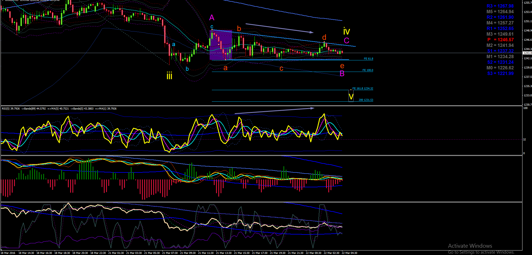Click the 200 1231.53 Fibonacci level label
The height and width of the screenshot is (255, 532).
[x=366, y=100]
